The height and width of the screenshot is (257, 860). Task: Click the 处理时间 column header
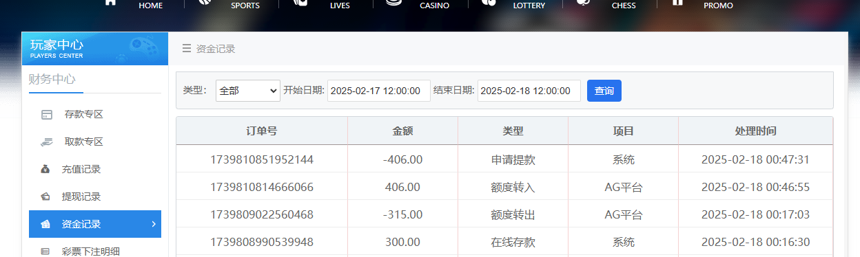(x=755, y=131)
